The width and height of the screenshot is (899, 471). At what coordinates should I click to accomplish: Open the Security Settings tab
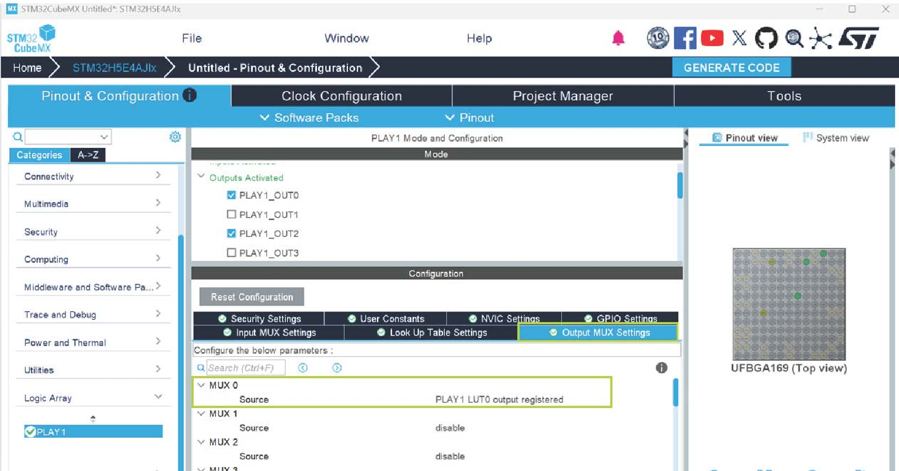tap(259, 319)
